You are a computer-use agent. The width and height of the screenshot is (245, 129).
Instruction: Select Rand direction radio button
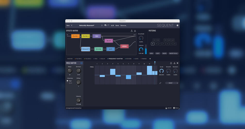click(67, 83)
